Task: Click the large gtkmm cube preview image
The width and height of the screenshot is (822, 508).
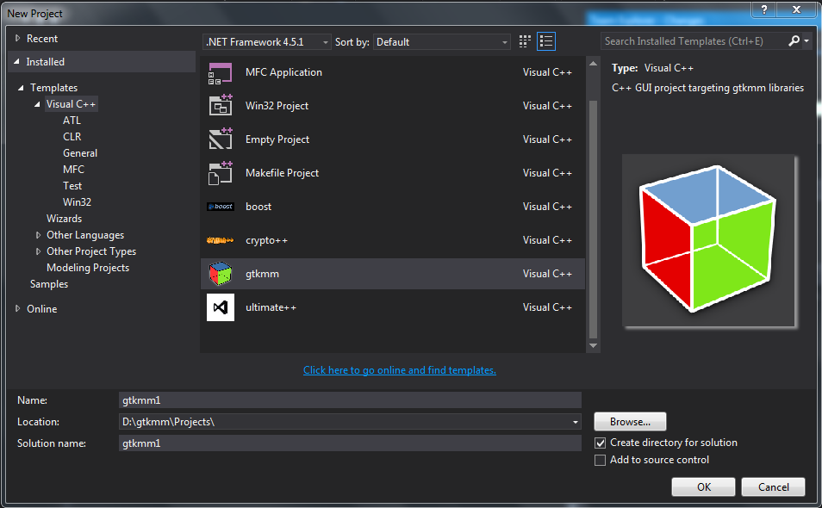Action: click(709, 240)
